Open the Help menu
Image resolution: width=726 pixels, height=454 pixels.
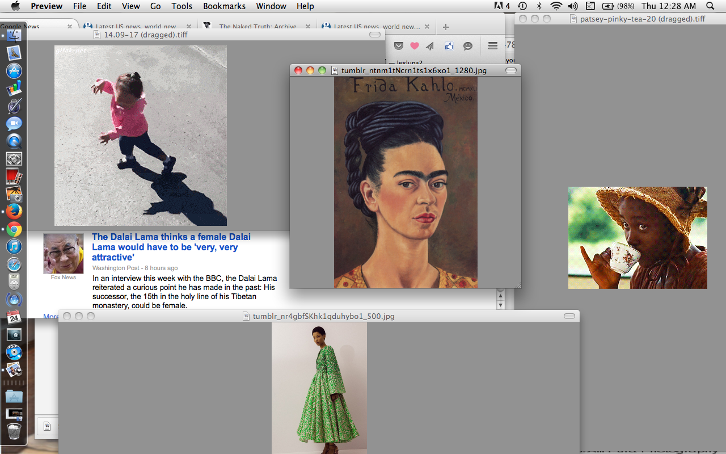click(305, 6)
